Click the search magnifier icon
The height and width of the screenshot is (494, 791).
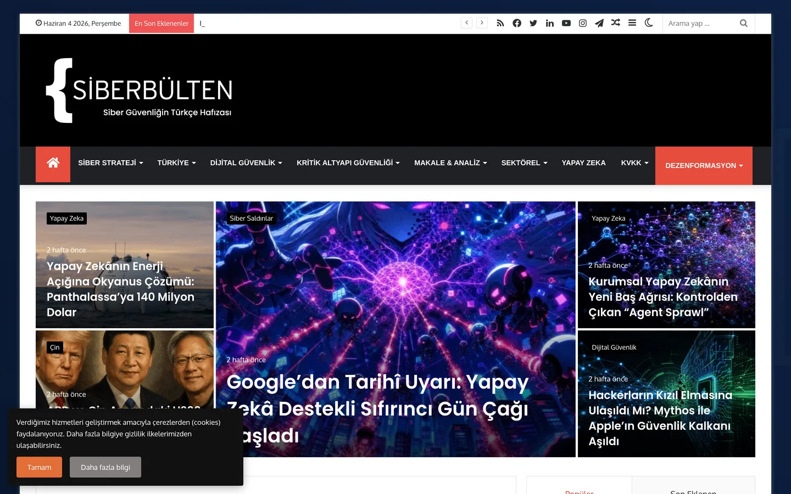coord(744,23)
